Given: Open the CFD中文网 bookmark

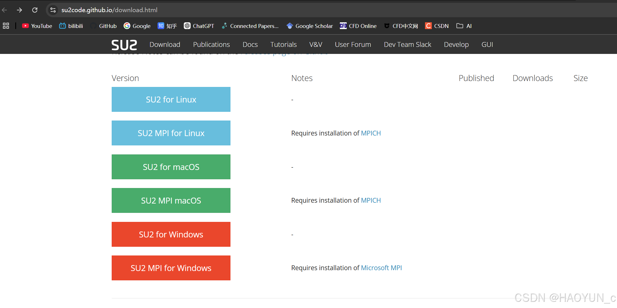Looking at the screenshot, I should click(x=401, y=26).
